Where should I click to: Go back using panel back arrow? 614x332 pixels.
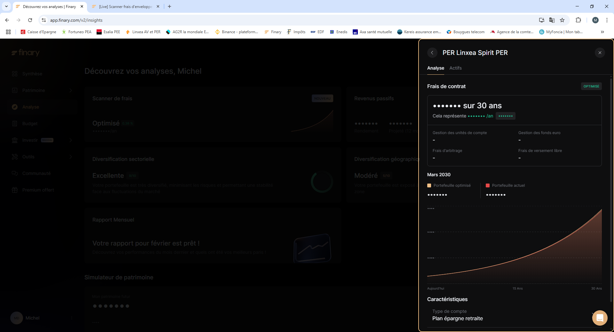[432, 53]
